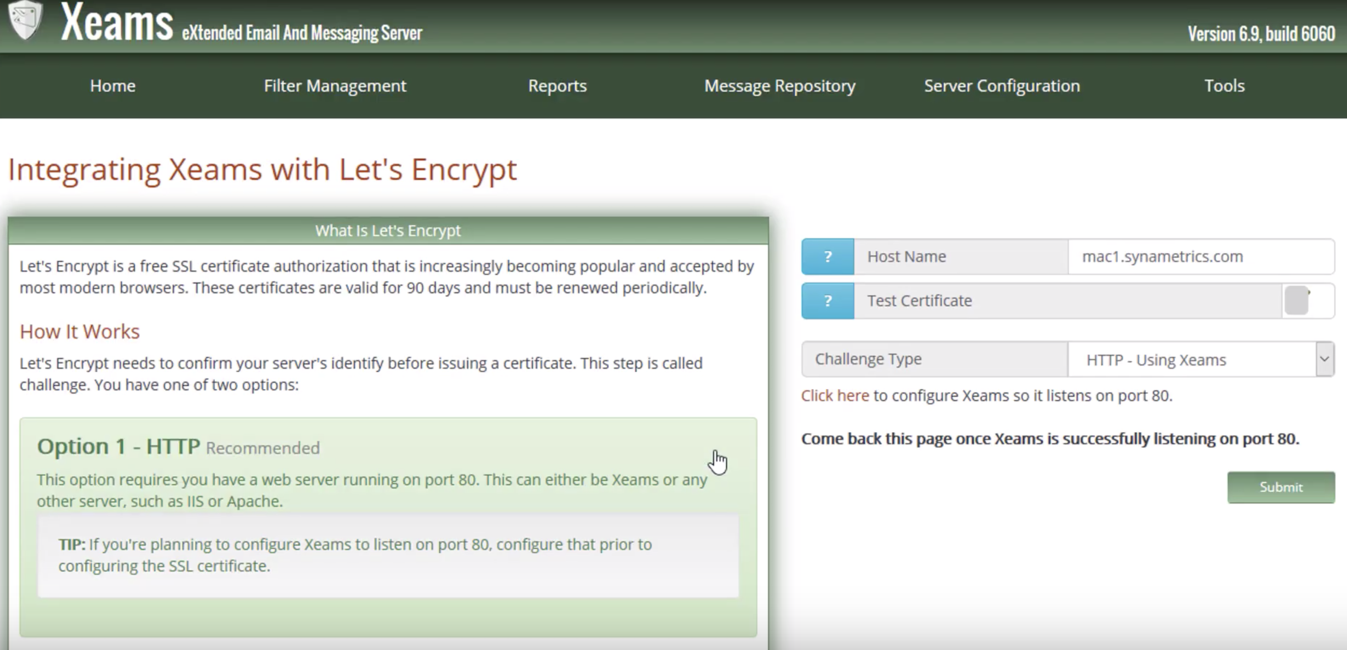Click 'Come back this page' bold message
Image resolution: width=1347 pixels, height=650 pixels.
click(x=1050, y=439)
